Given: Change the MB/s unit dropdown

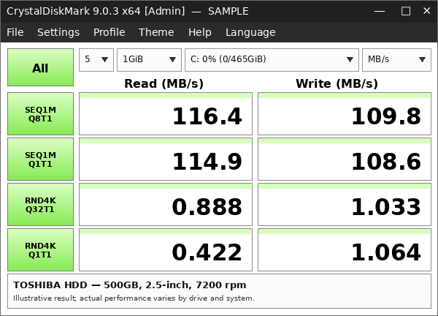Looking at the screenshot, I should coord(396,60).
